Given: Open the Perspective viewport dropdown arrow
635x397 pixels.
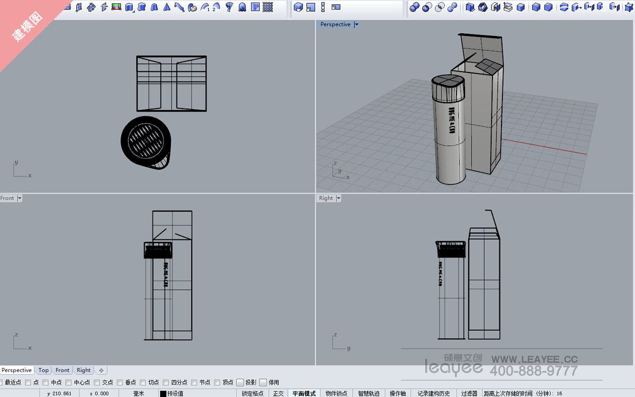Looking at the screenshot, I should click(x=356, y=24).
